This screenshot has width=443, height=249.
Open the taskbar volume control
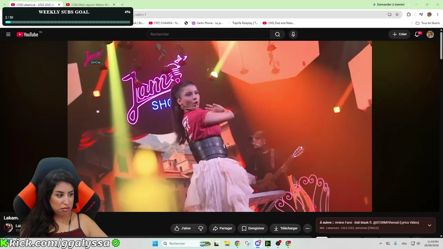coord(418,243)
